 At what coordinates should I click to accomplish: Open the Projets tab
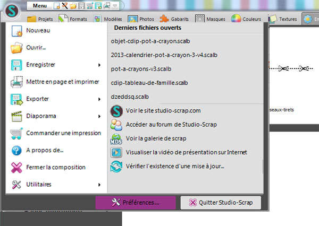click(40, 19)
